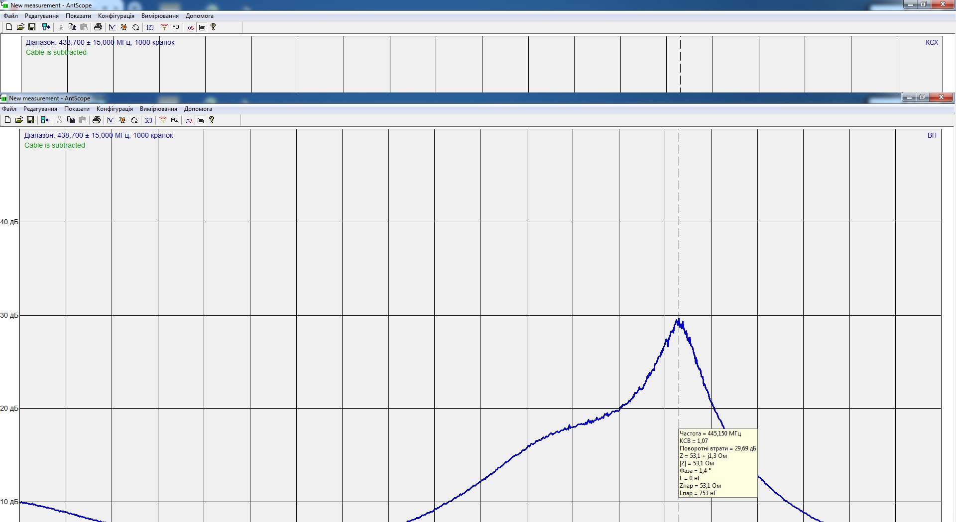Click the blue 123 icon in the ВП window toolbar
Image resolution: width=956 pixels, height=522 pixels.
click(148, 120)
